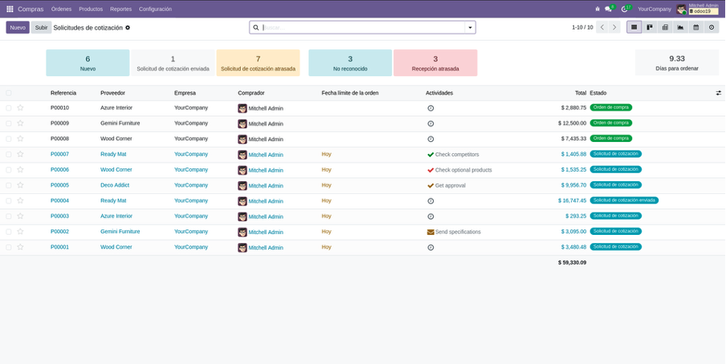The image size is (726, 364).
Task: Click the bug debug tools icon
Action: tap(598, 9)
